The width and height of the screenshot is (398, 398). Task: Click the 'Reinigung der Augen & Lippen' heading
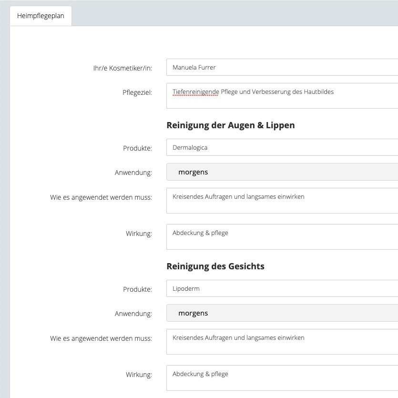[x=230, y=125]
